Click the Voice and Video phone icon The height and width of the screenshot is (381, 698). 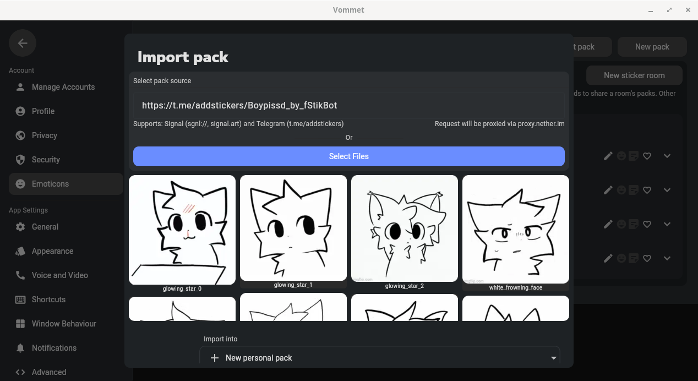point(20,275)
